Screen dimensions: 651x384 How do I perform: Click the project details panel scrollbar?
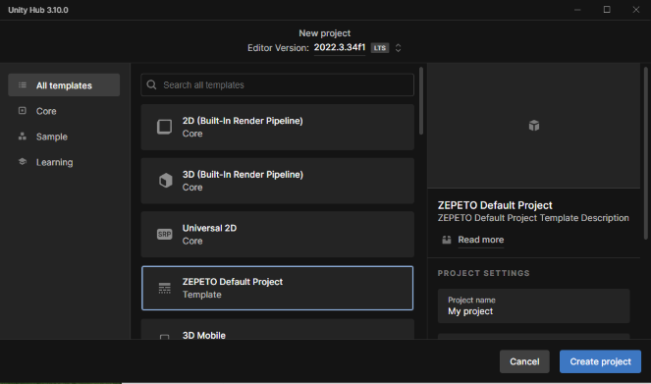click(646, 153)
